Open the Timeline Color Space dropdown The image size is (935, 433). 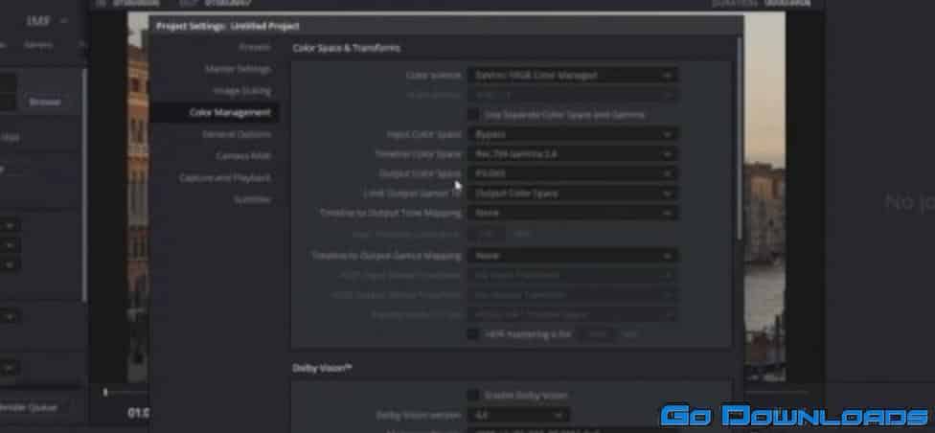[x=572, y=154]
